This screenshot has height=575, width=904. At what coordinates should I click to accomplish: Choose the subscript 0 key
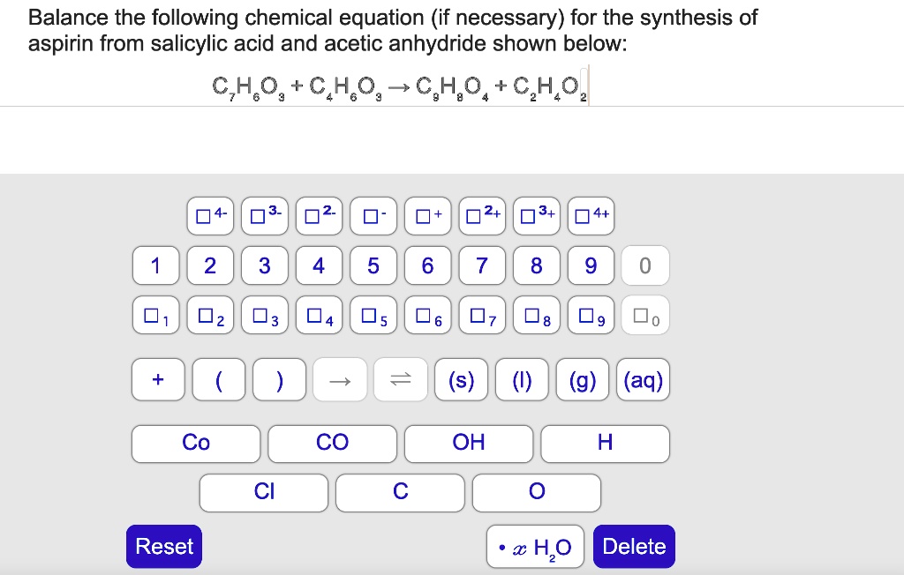pos(645,315)
